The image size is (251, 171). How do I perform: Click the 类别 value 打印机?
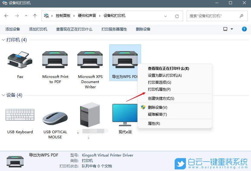click(x=87, y=161)
